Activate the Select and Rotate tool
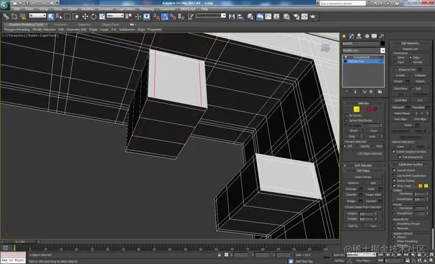 tap(94, 16)
